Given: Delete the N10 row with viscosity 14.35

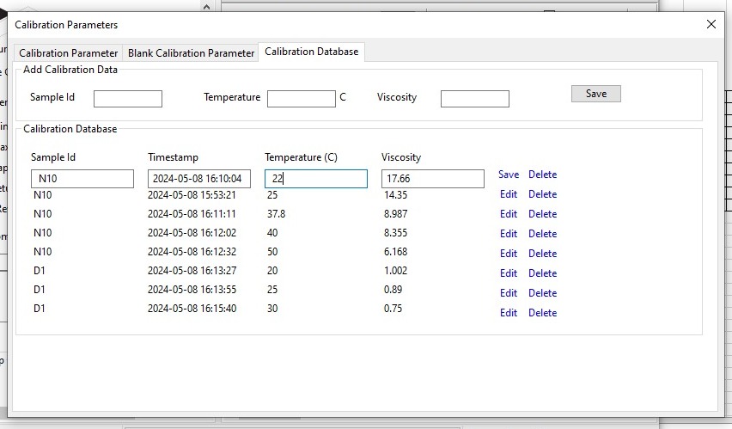Looking at the screenshot, I should click(x=542, y=194).
